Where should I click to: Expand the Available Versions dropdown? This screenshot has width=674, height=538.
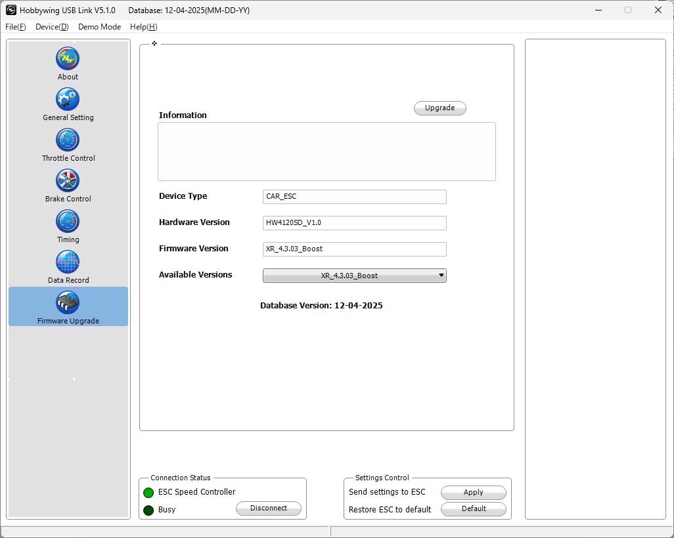pyautogui.click(x=354, y=276)
